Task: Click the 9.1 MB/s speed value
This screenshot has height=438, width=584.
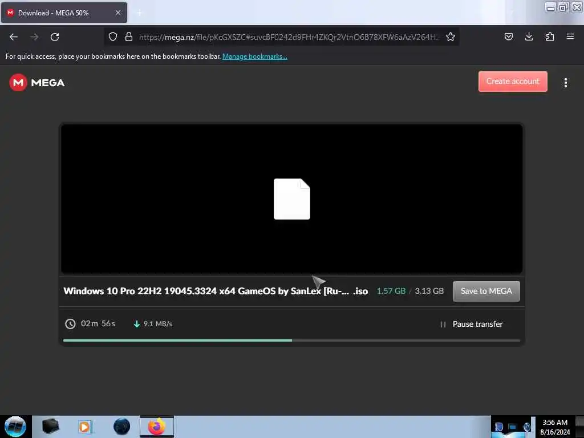Action: (x=158, y=324)
